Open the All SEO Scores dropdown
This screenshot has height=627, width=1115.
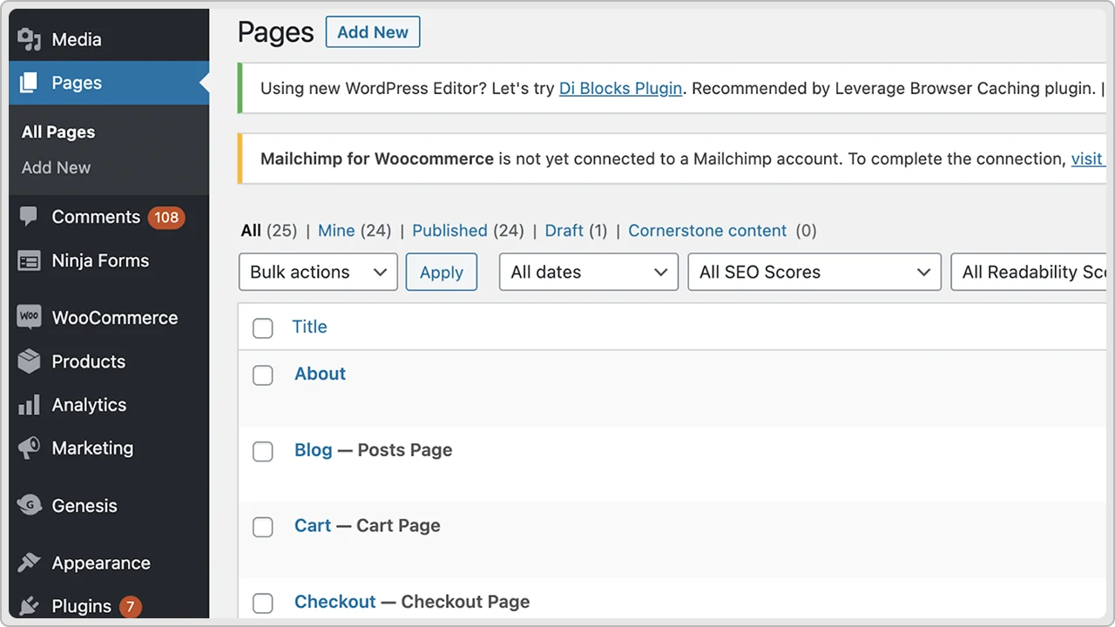pos(814,272)
